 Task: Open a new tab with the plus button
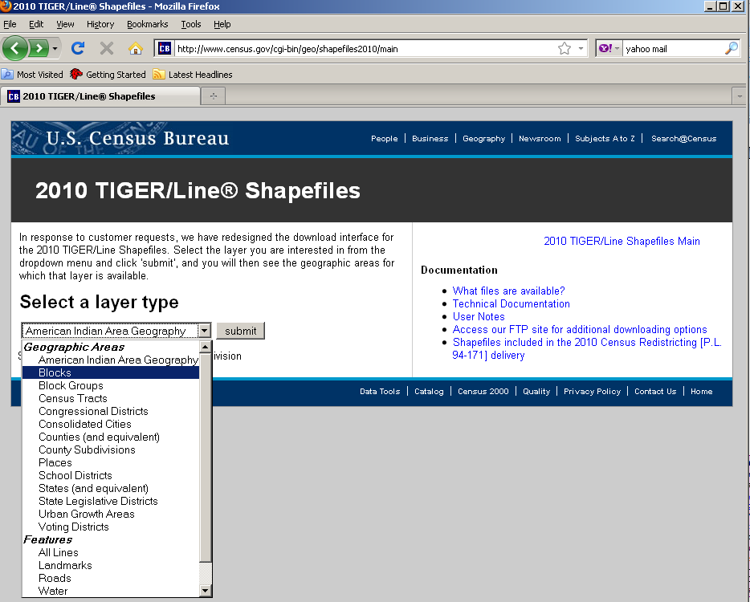[x=214, y=96]
